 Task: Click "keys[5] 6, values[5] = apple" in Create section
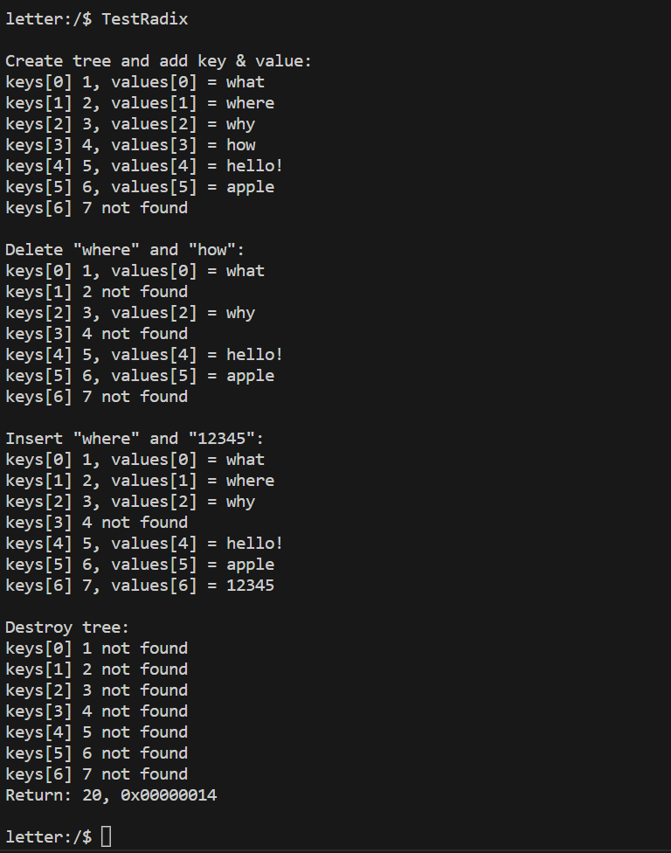(x=140, y=187)
